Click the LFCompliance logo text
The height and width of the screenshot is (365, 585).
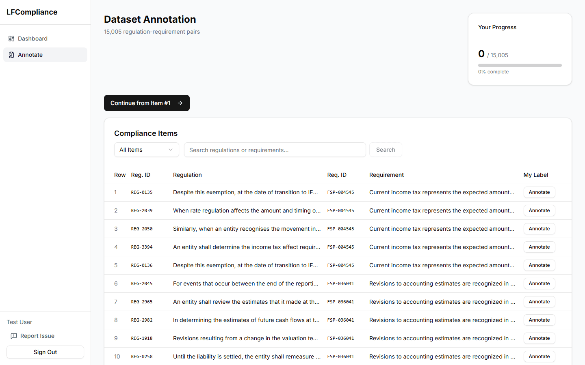pyautogui.click(x=32, y=12)
